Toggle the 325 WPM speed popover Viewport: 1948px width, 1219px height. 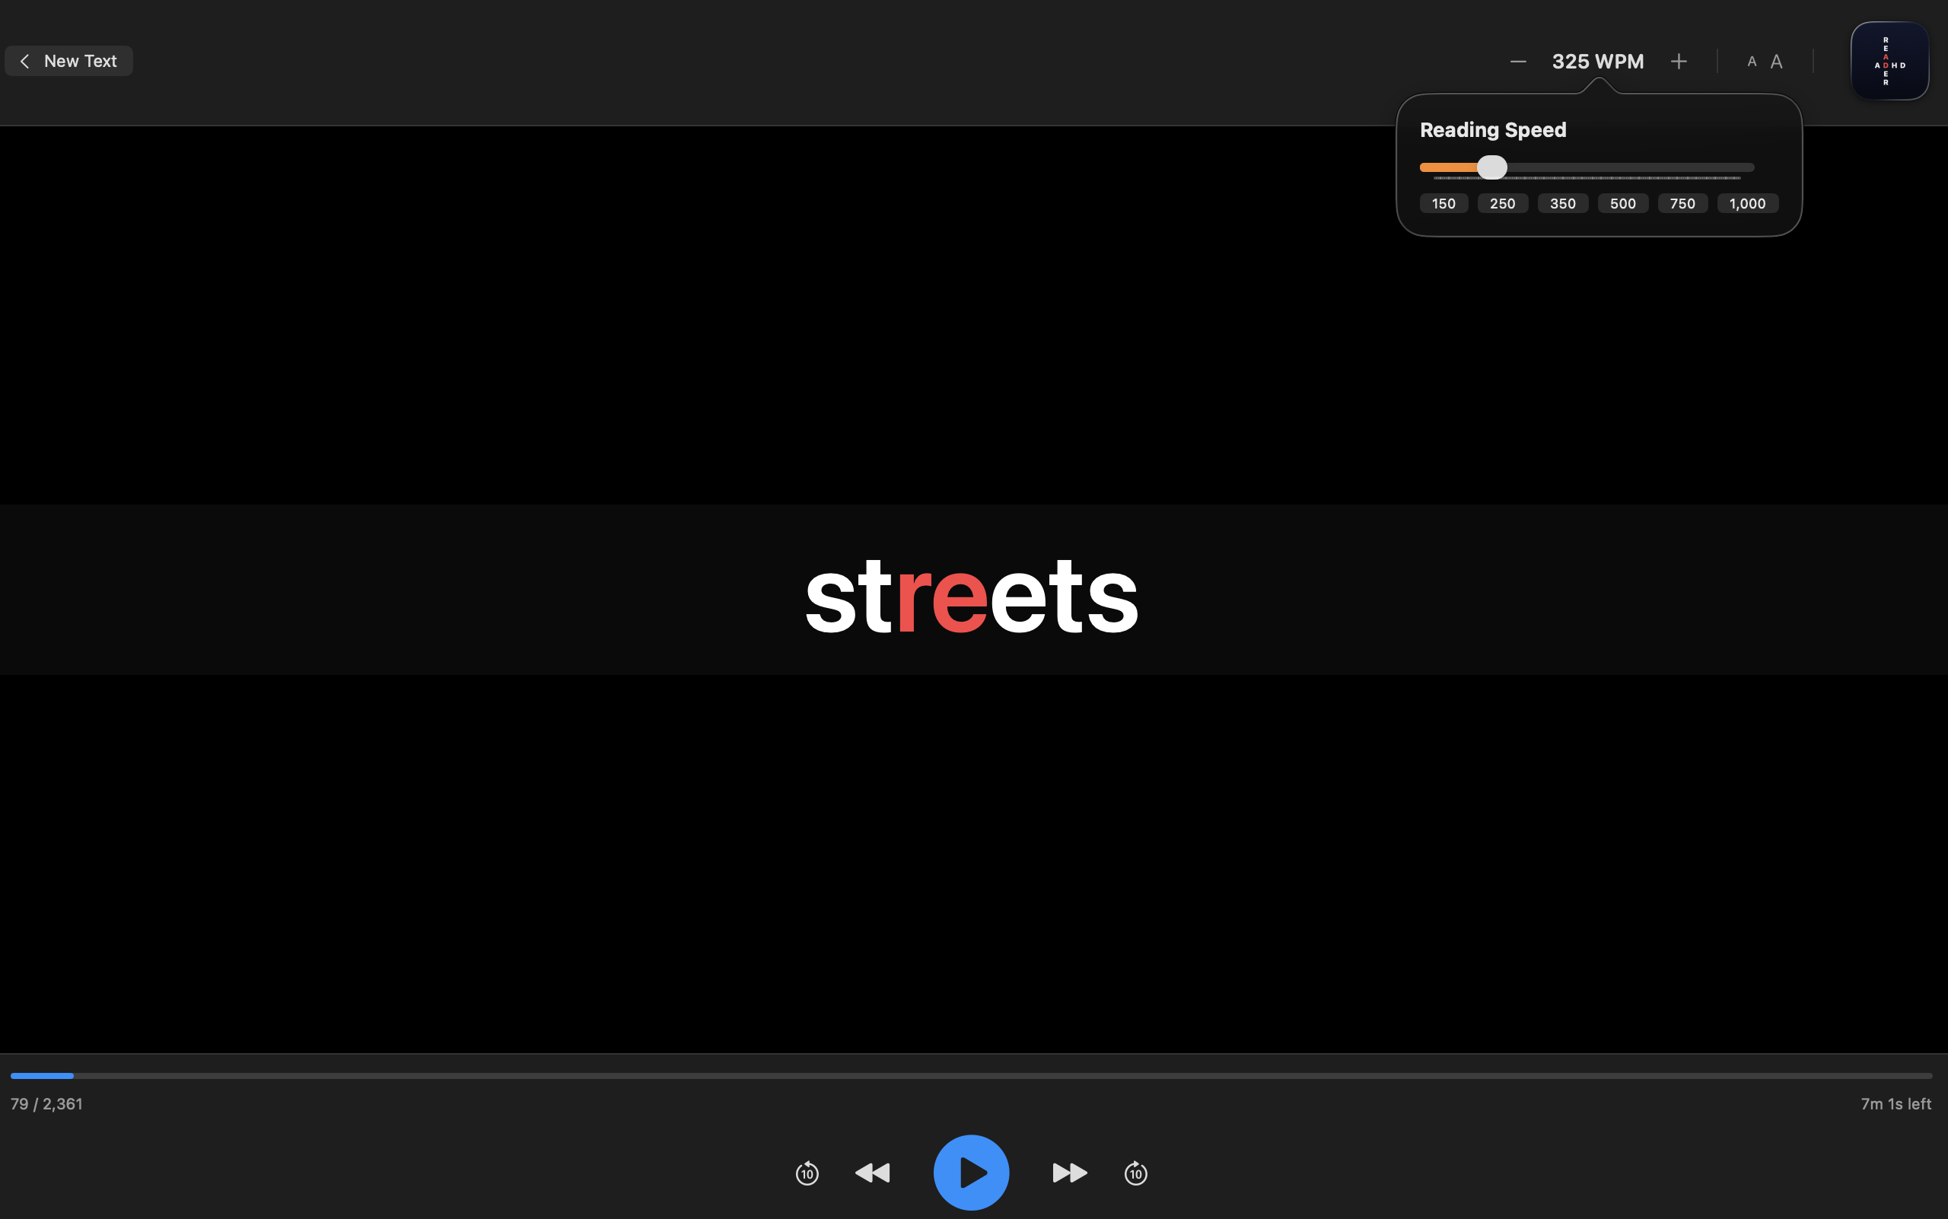click(x=1597, y=62)
